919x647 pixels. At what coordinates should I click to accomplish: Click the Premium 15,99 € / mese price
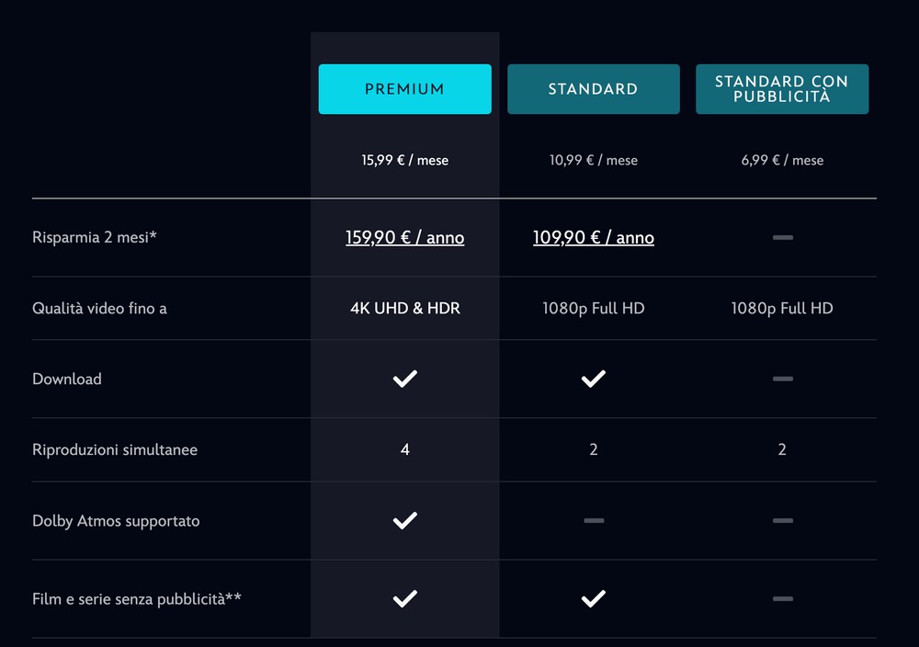404,160
